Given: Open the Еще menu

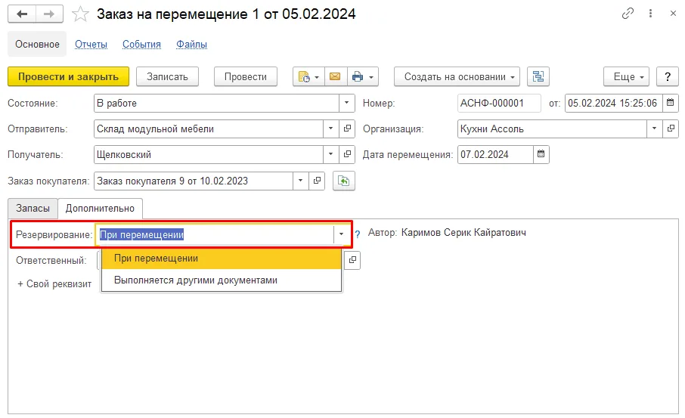Looking at the screenshot, I should coord(626,77).
